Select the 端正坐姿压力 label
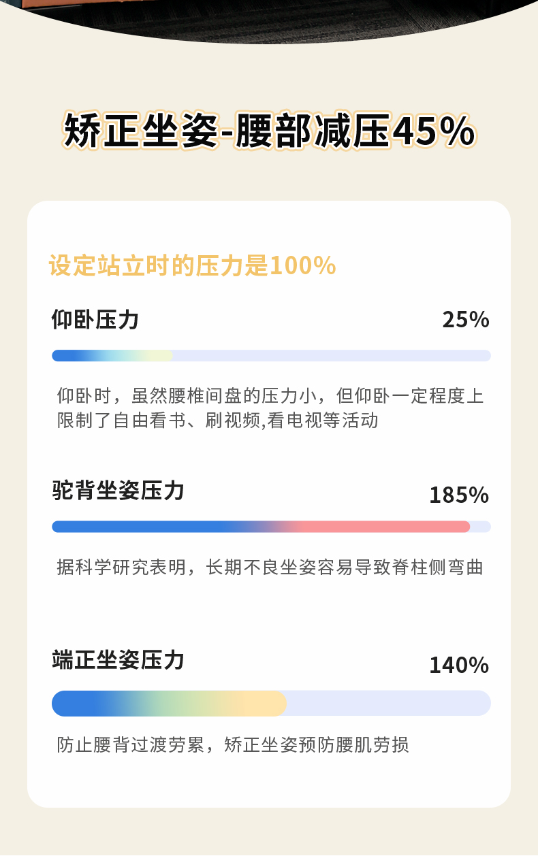The image size is (538, 856). pyautogui.click(x=118, y=659)
